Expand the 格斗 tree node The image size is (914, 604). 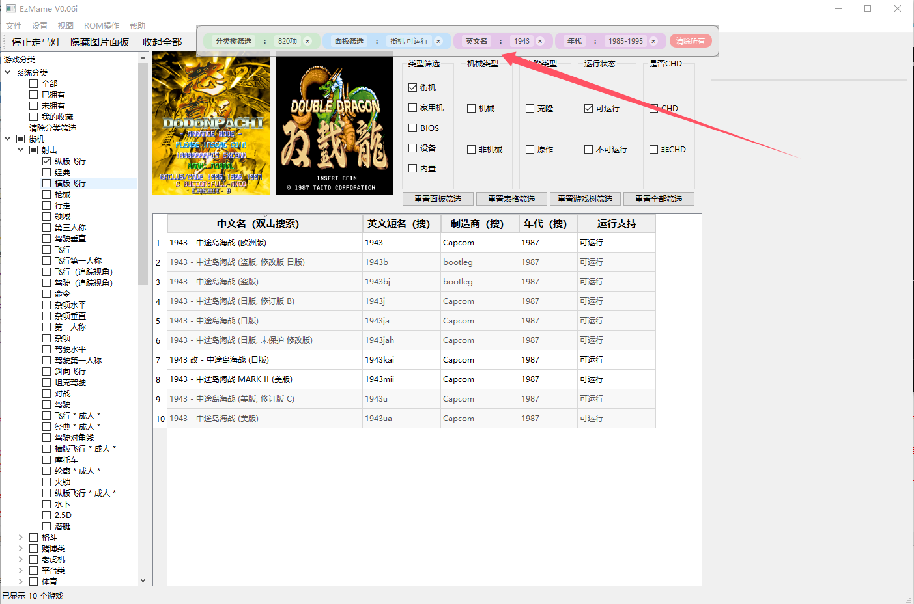[21, 538]
